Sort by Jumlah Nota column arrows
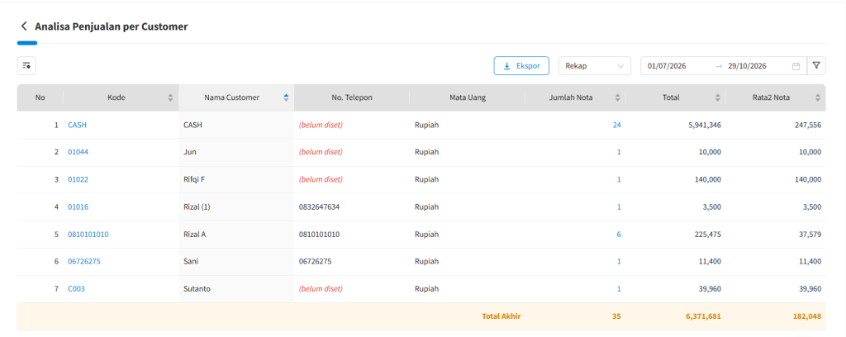The image size is (846, 337). coord(617,97)
